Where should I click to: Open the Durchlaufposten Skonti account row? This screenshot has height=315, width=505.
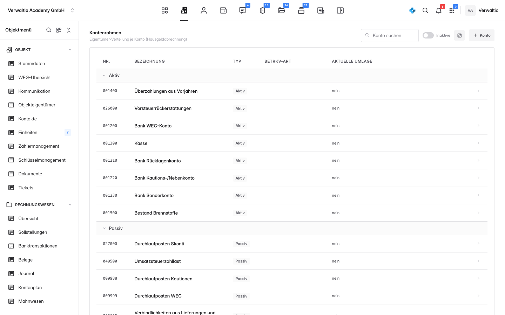(292, 244)
